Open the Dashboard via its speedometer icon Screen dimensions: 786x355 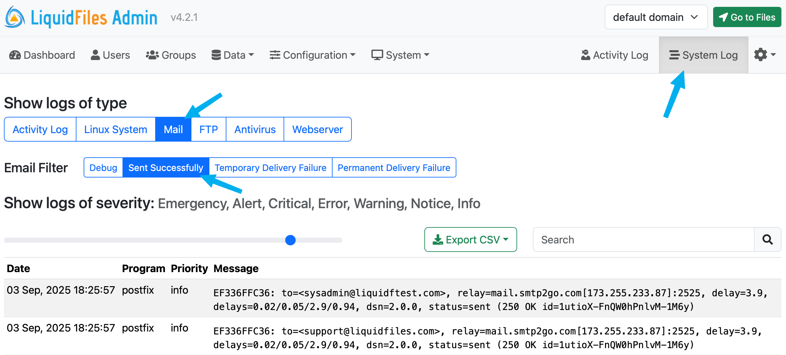click(14, 55)
